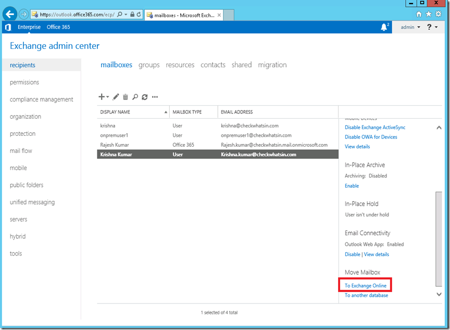
Task: Click the Office logo icon in header
Action: tap(8, 27)
